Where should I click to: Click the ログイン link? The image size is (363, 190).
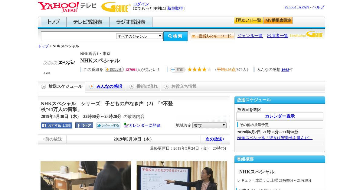click(x=141, y=4)
